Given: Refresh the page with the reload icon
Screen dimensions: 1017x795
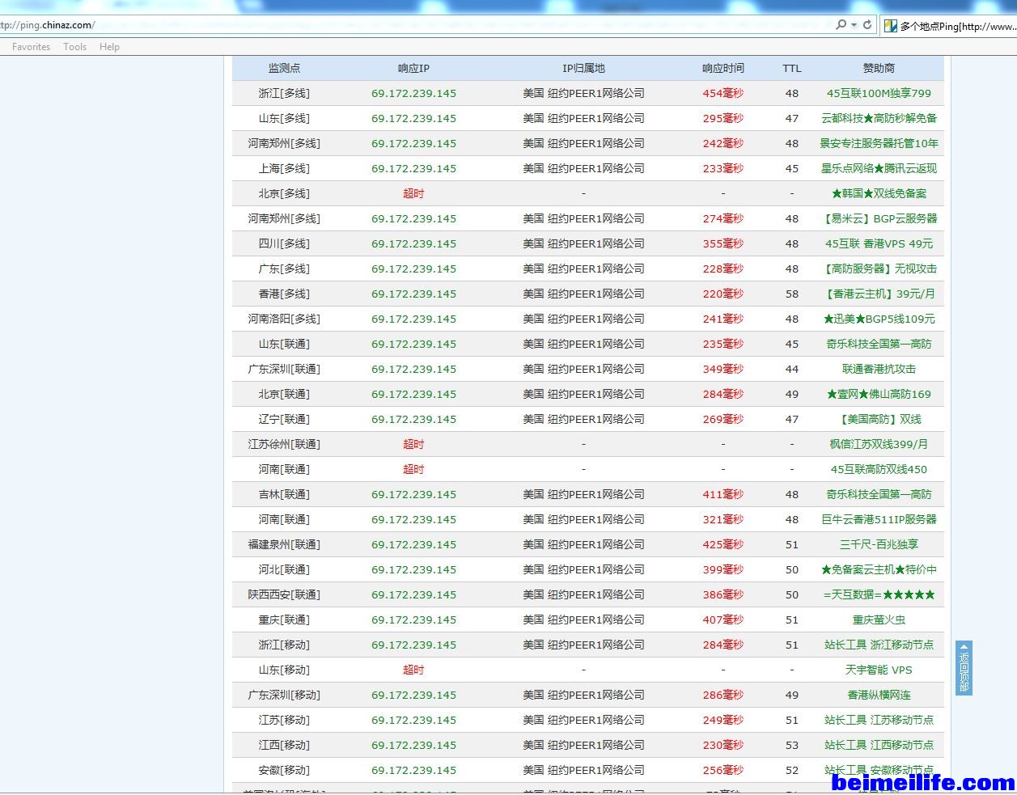Looking at the screenshot, I should 867,25.
